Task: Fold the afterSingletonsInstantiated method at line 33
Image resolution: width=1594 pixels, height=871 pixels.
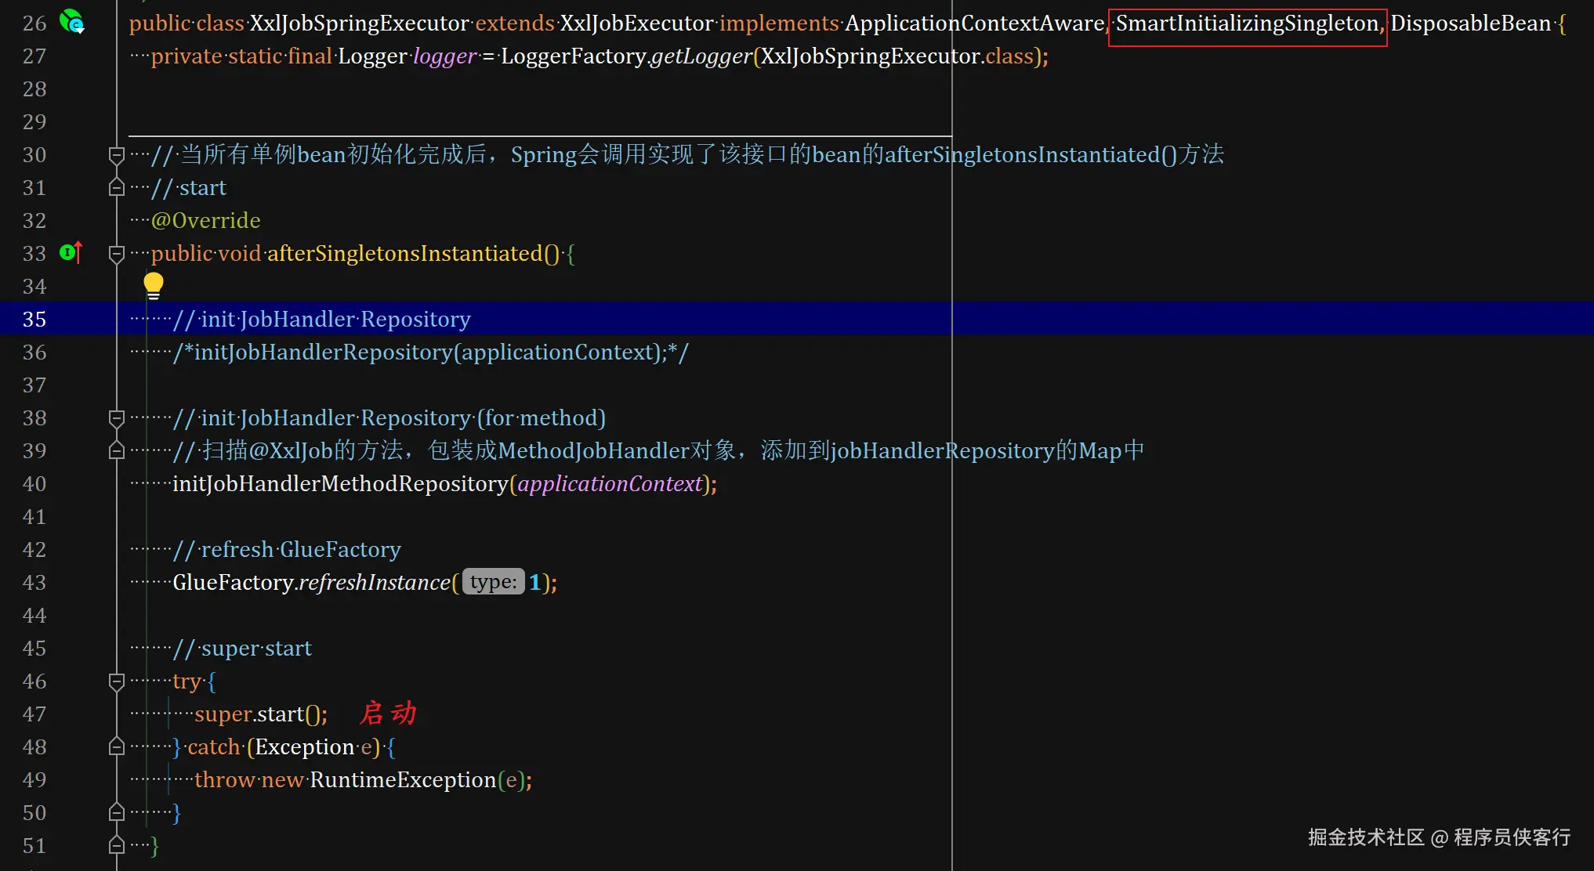Action: tap(117, 254)
